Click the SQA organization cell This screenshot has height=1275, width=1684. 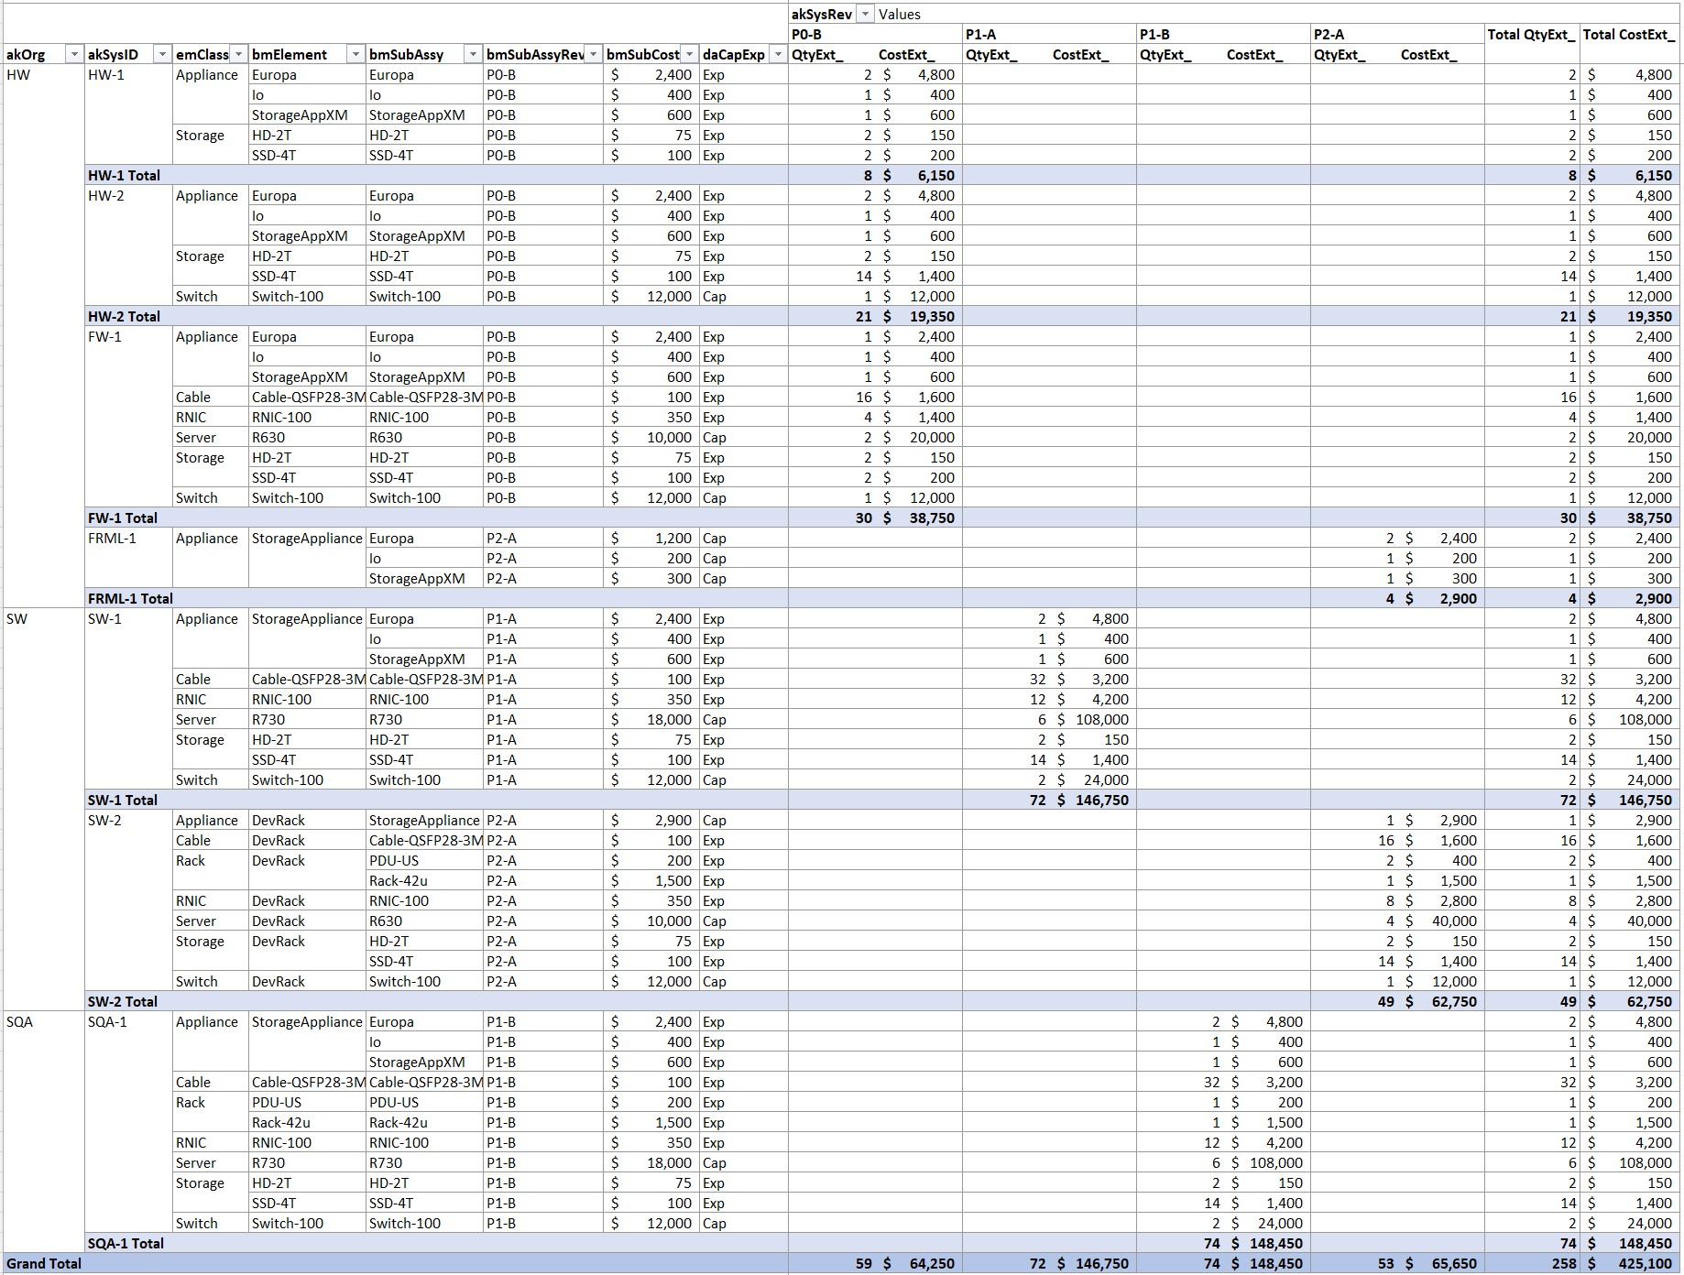point(19,1022)
